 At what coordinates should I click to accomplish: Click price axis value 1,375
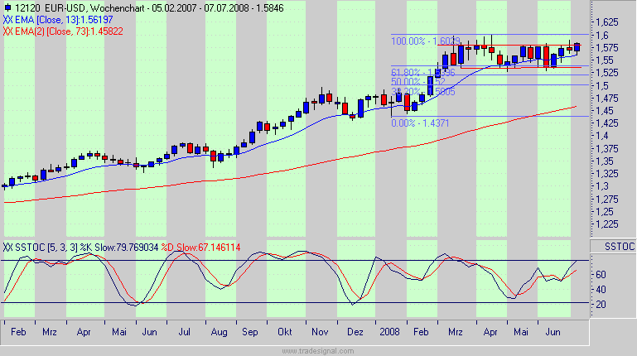(607, 149)
